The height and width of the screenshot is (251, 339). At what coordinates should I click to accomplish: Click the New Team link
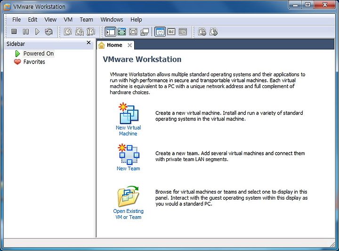click(x=128, y=169)
